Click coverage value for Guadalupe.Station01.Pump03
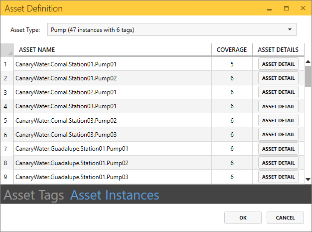The image size is (312, 232). (232, 177)
